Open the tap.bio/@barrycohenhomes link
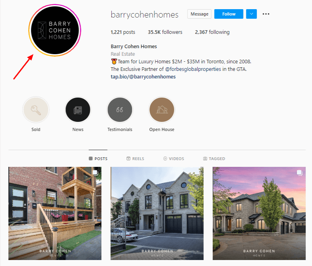The image size is (312, 266). point(143,77)
